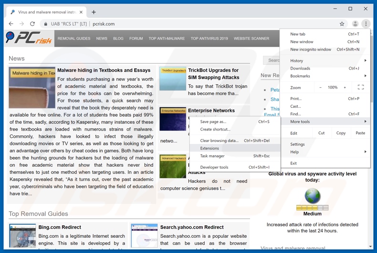
Task: Open Extensions from More tools
Action: [235, 148]
